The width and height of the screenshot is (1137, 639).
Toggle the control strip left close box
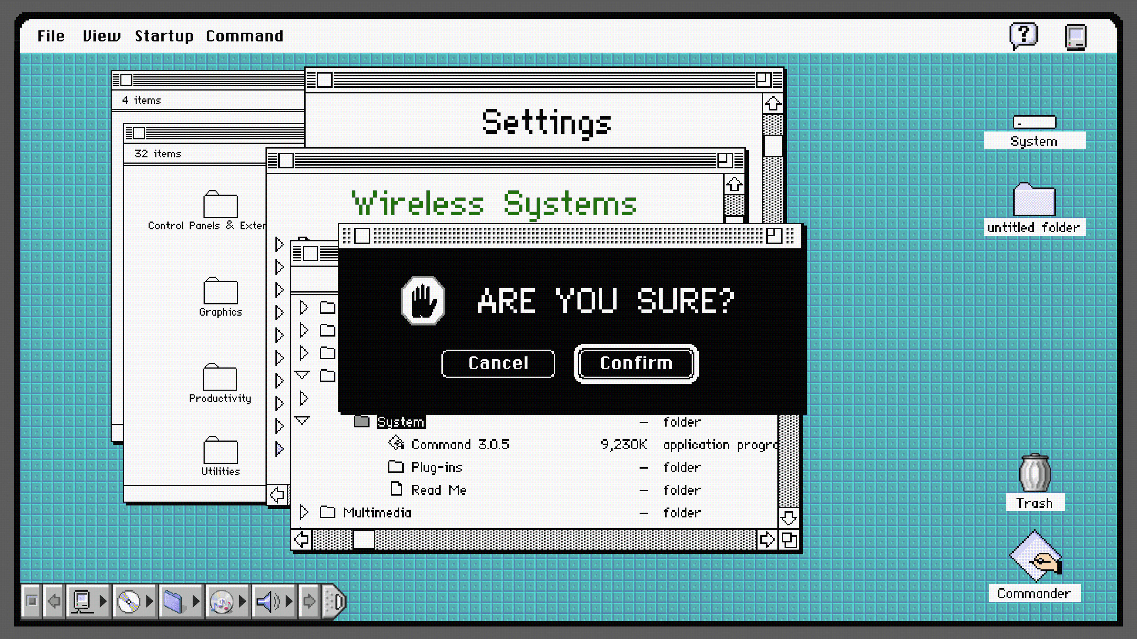pyautogui.click(x=32, y=602)
